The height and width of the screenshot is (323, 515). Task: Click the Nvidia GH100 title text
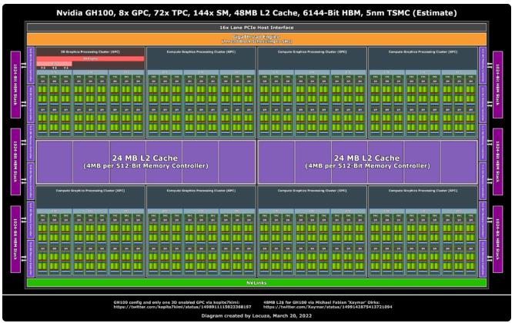tap(256, 13)
